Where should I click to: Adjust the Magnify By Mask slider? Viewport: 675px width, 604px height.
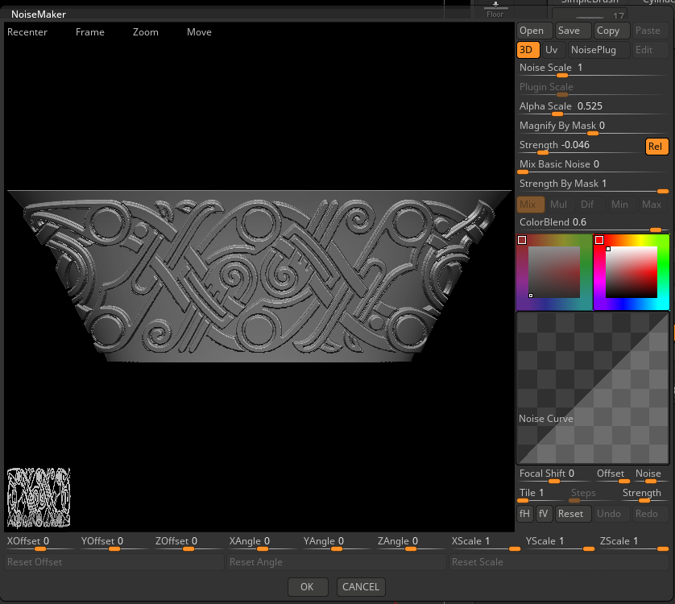click(x=593, y=127)
